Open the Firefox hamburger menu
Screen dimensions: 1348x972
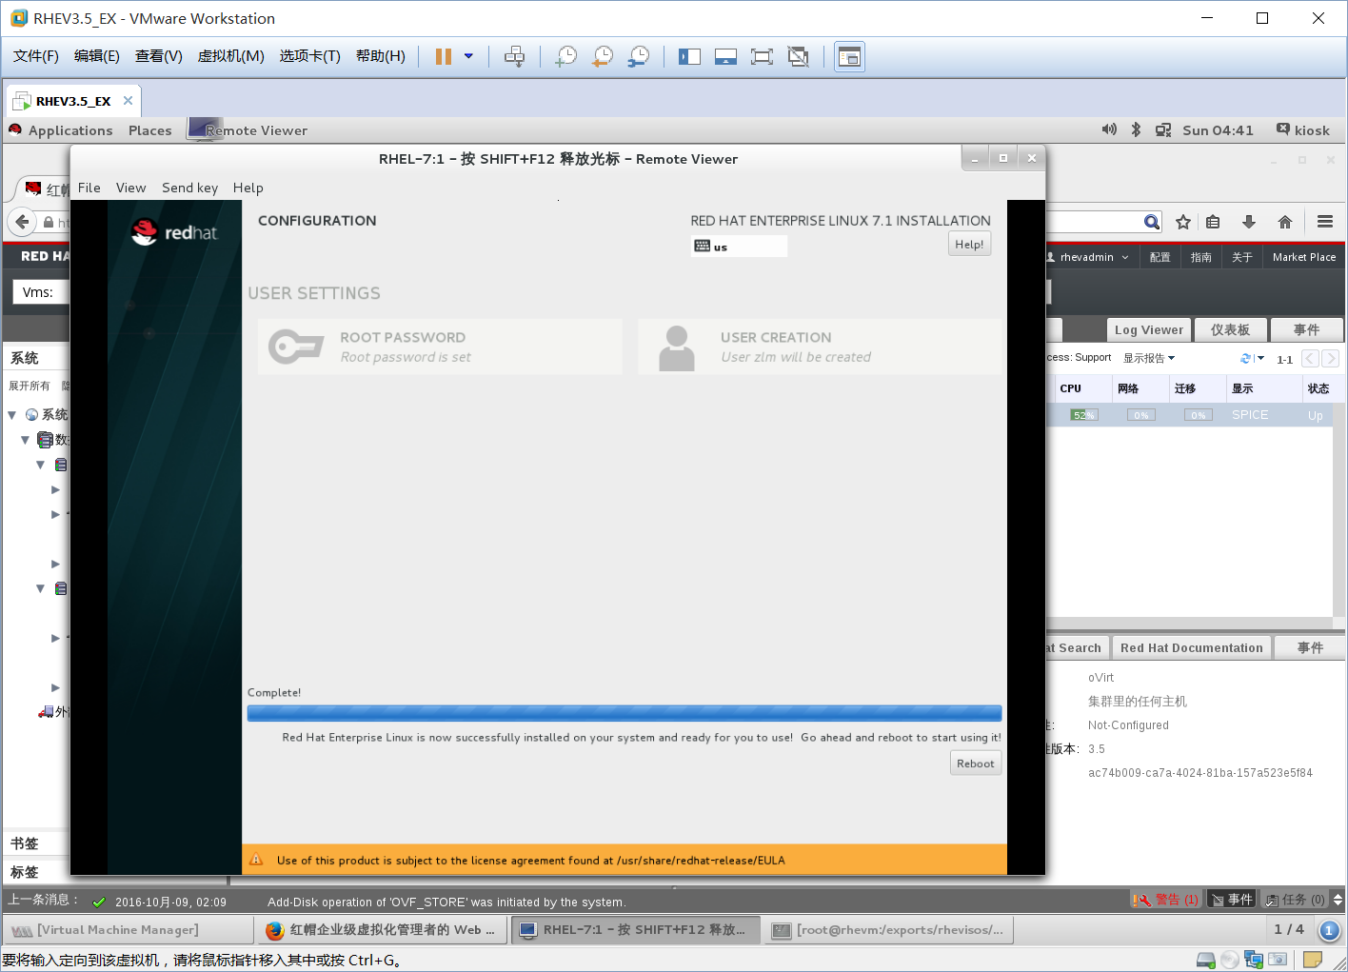[x=1324, y=222]
